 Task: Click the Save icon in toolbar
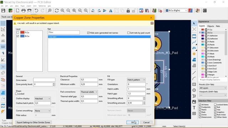(x=3, y=11)
